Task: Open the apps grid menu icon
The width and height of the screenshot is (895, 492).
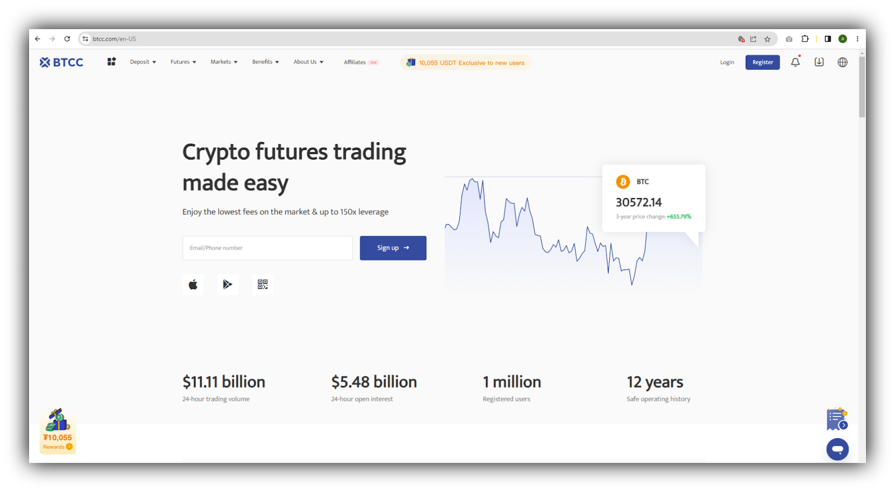Action: click(111, 62)
